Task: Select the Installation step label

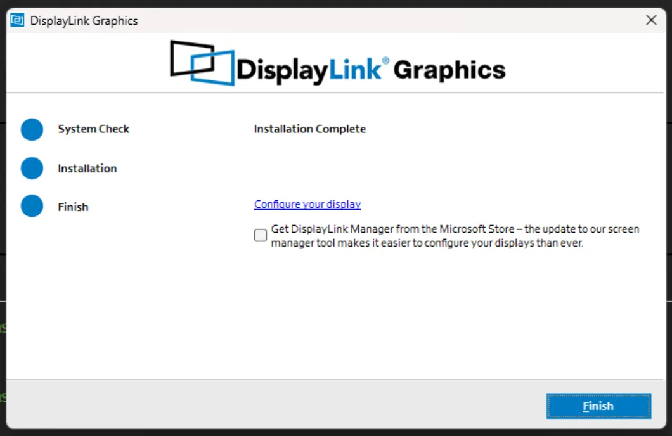Action: click(87, 169)
